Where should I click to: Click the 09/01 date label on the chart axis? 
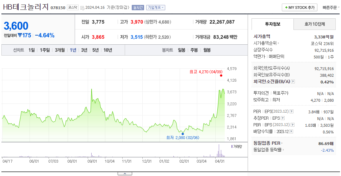click(92, 162)
